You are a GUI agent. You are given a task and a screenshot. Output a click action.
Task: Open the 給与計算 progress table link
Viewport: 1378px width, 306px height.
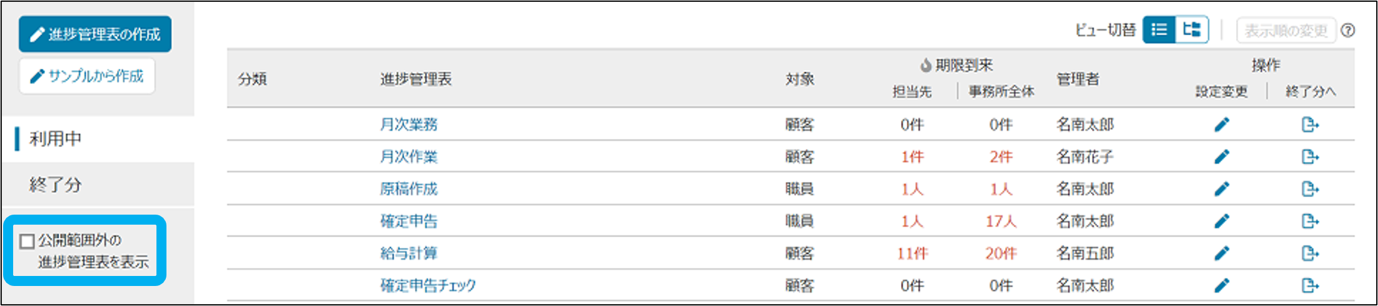pyautogui.click(x=409, y=253)
